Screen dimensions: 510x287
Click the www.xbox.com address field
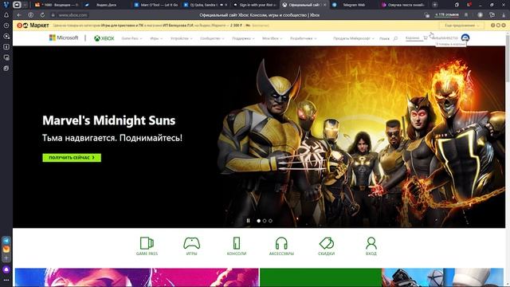(73, 15)
